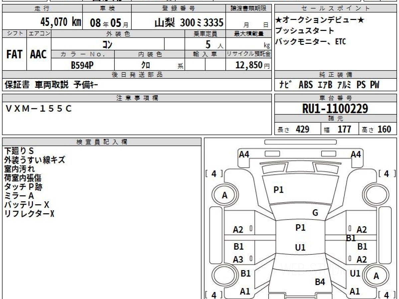Select interior color value クロ

click(x=146, y=65)
